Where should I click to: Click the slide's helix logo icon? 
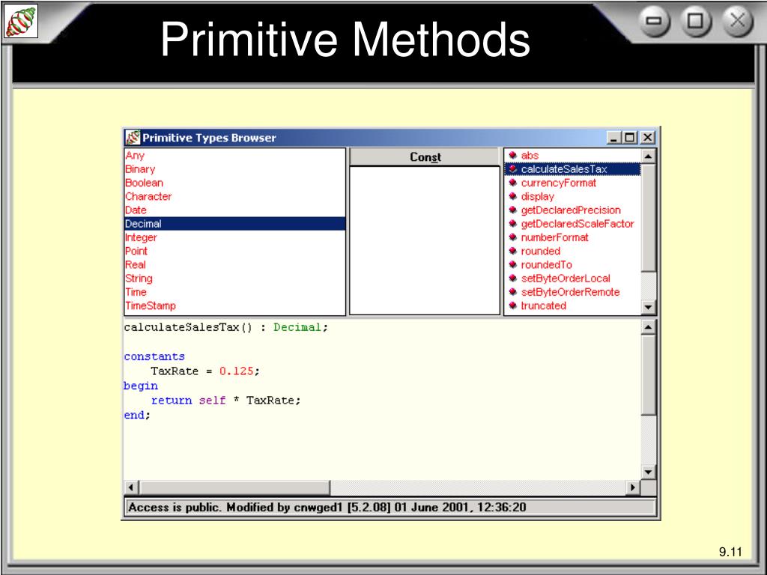coord(21,22)
